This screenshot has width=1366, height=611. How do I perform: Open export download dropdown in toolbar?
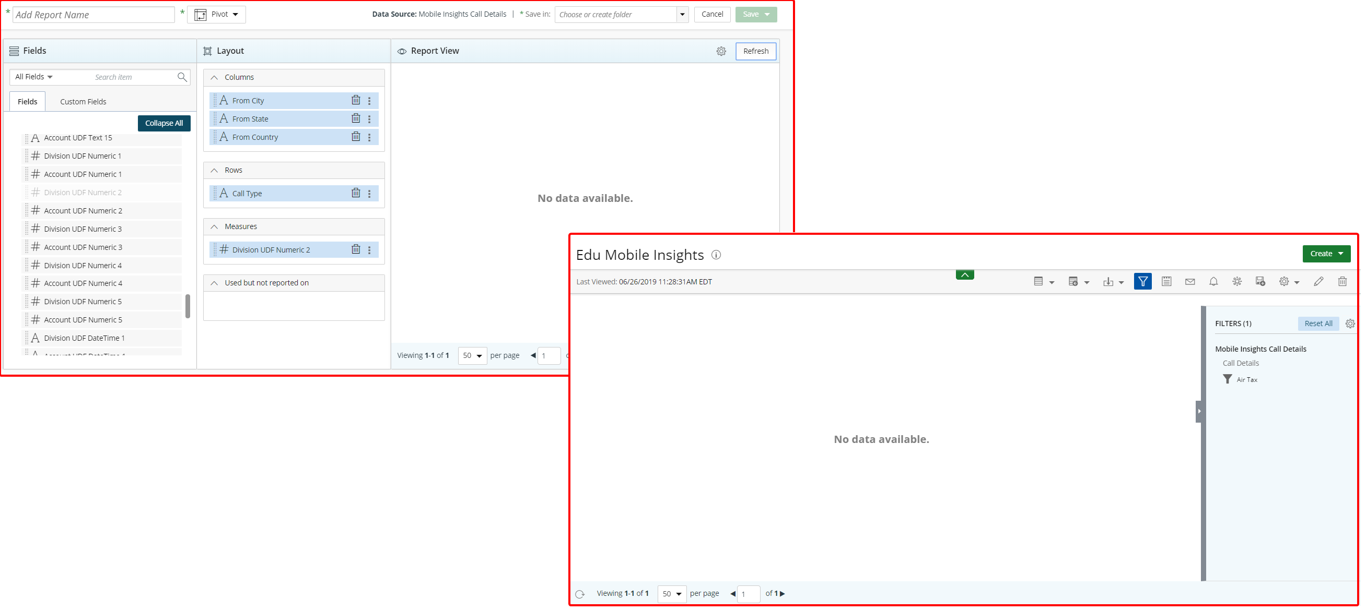click(x=1114, y=281)
